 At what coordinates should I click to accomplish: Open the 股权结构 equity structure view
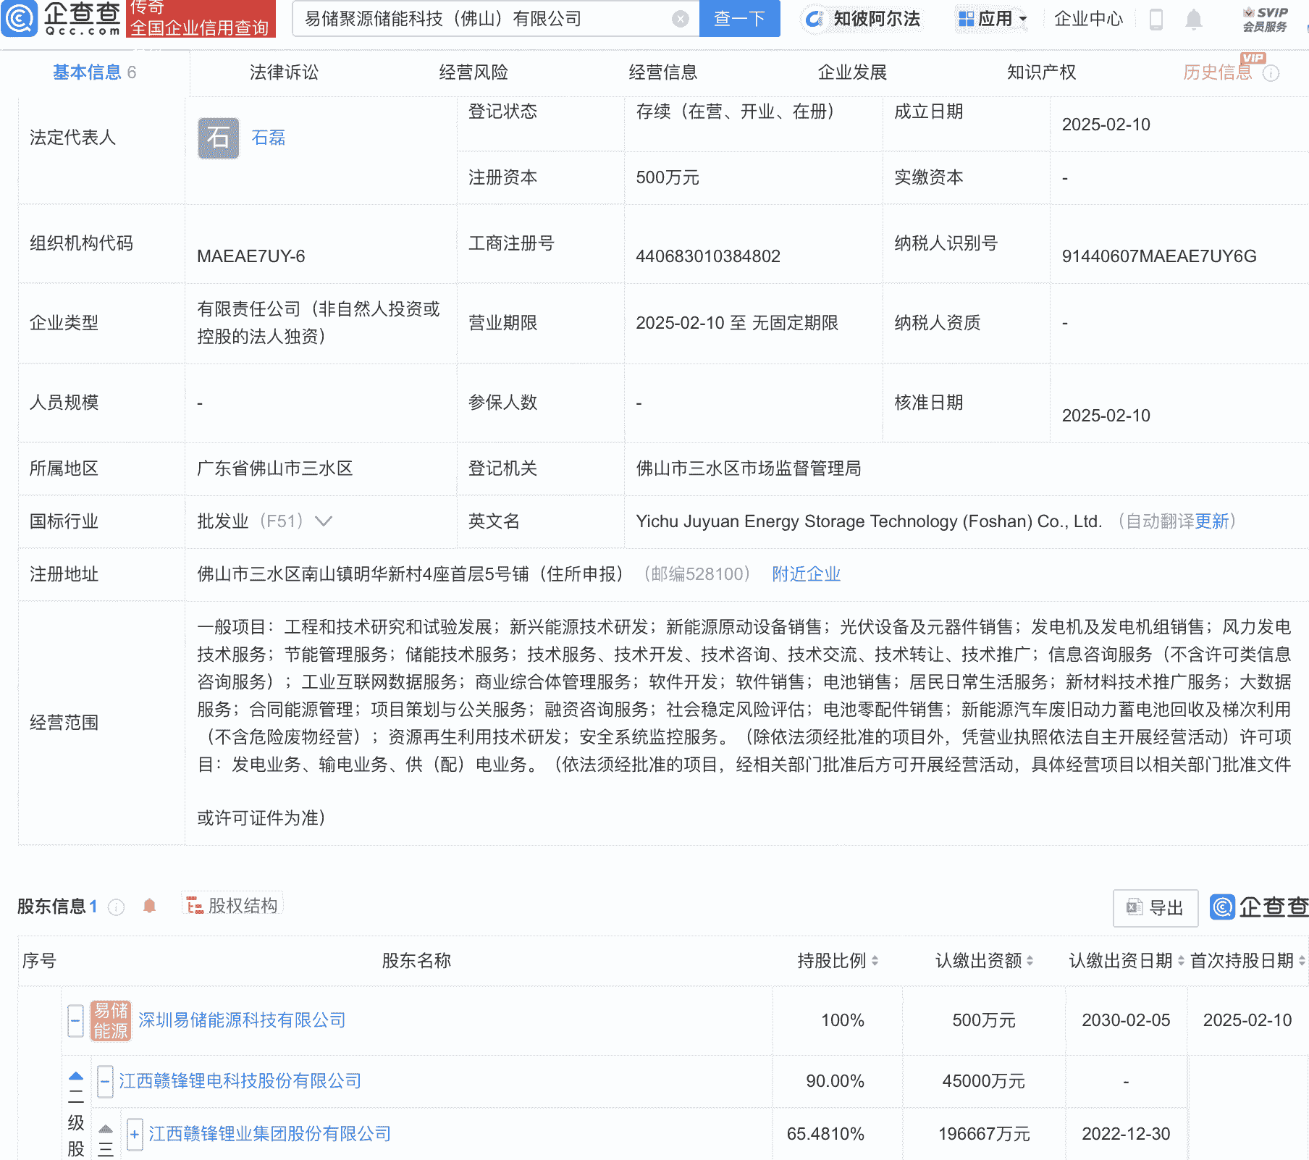pos(232,904)
